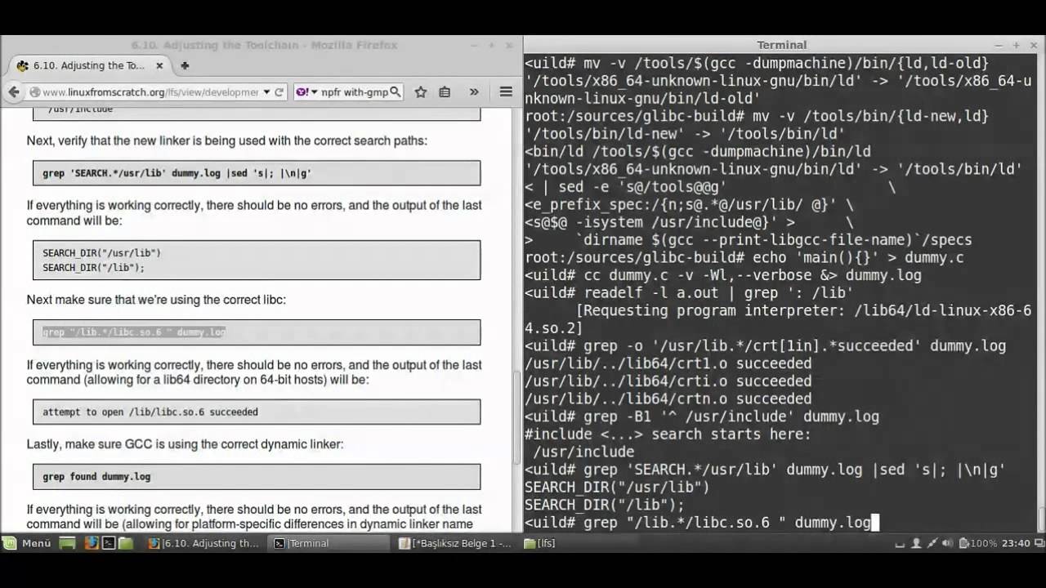Click the terminal prompt line with dummy.log cursor
The image size is (1046, 588).
point(702,523)
